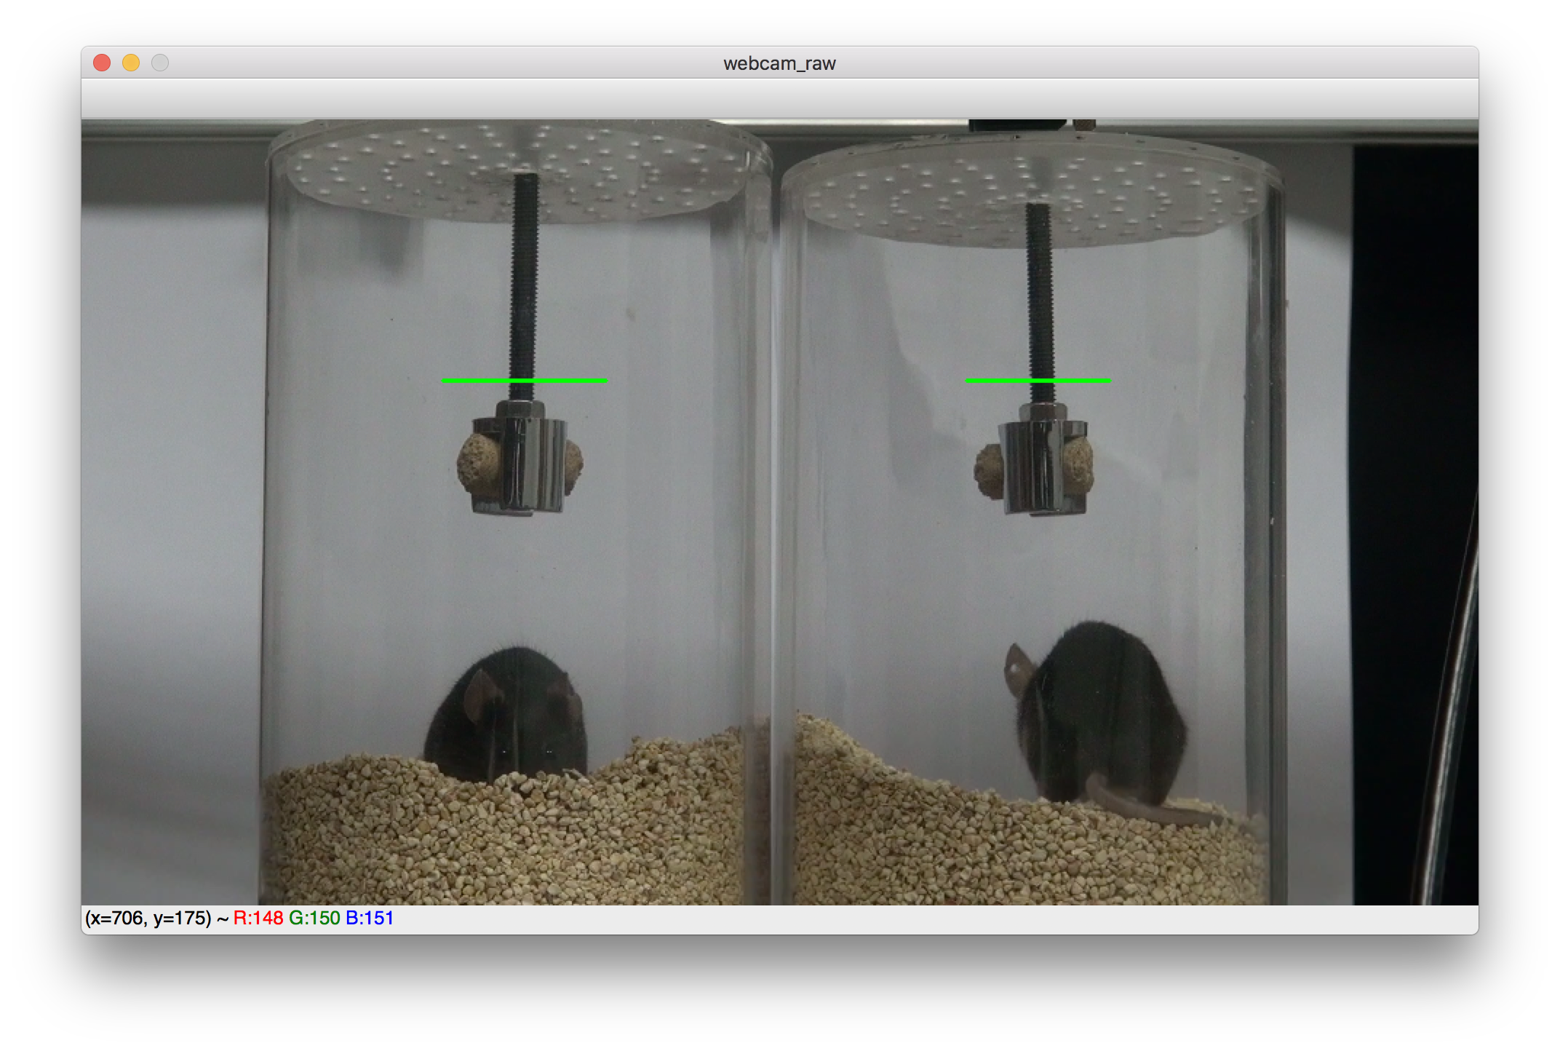
Task: Click the webcam_raw title text
Action: (x=779, y=63)
